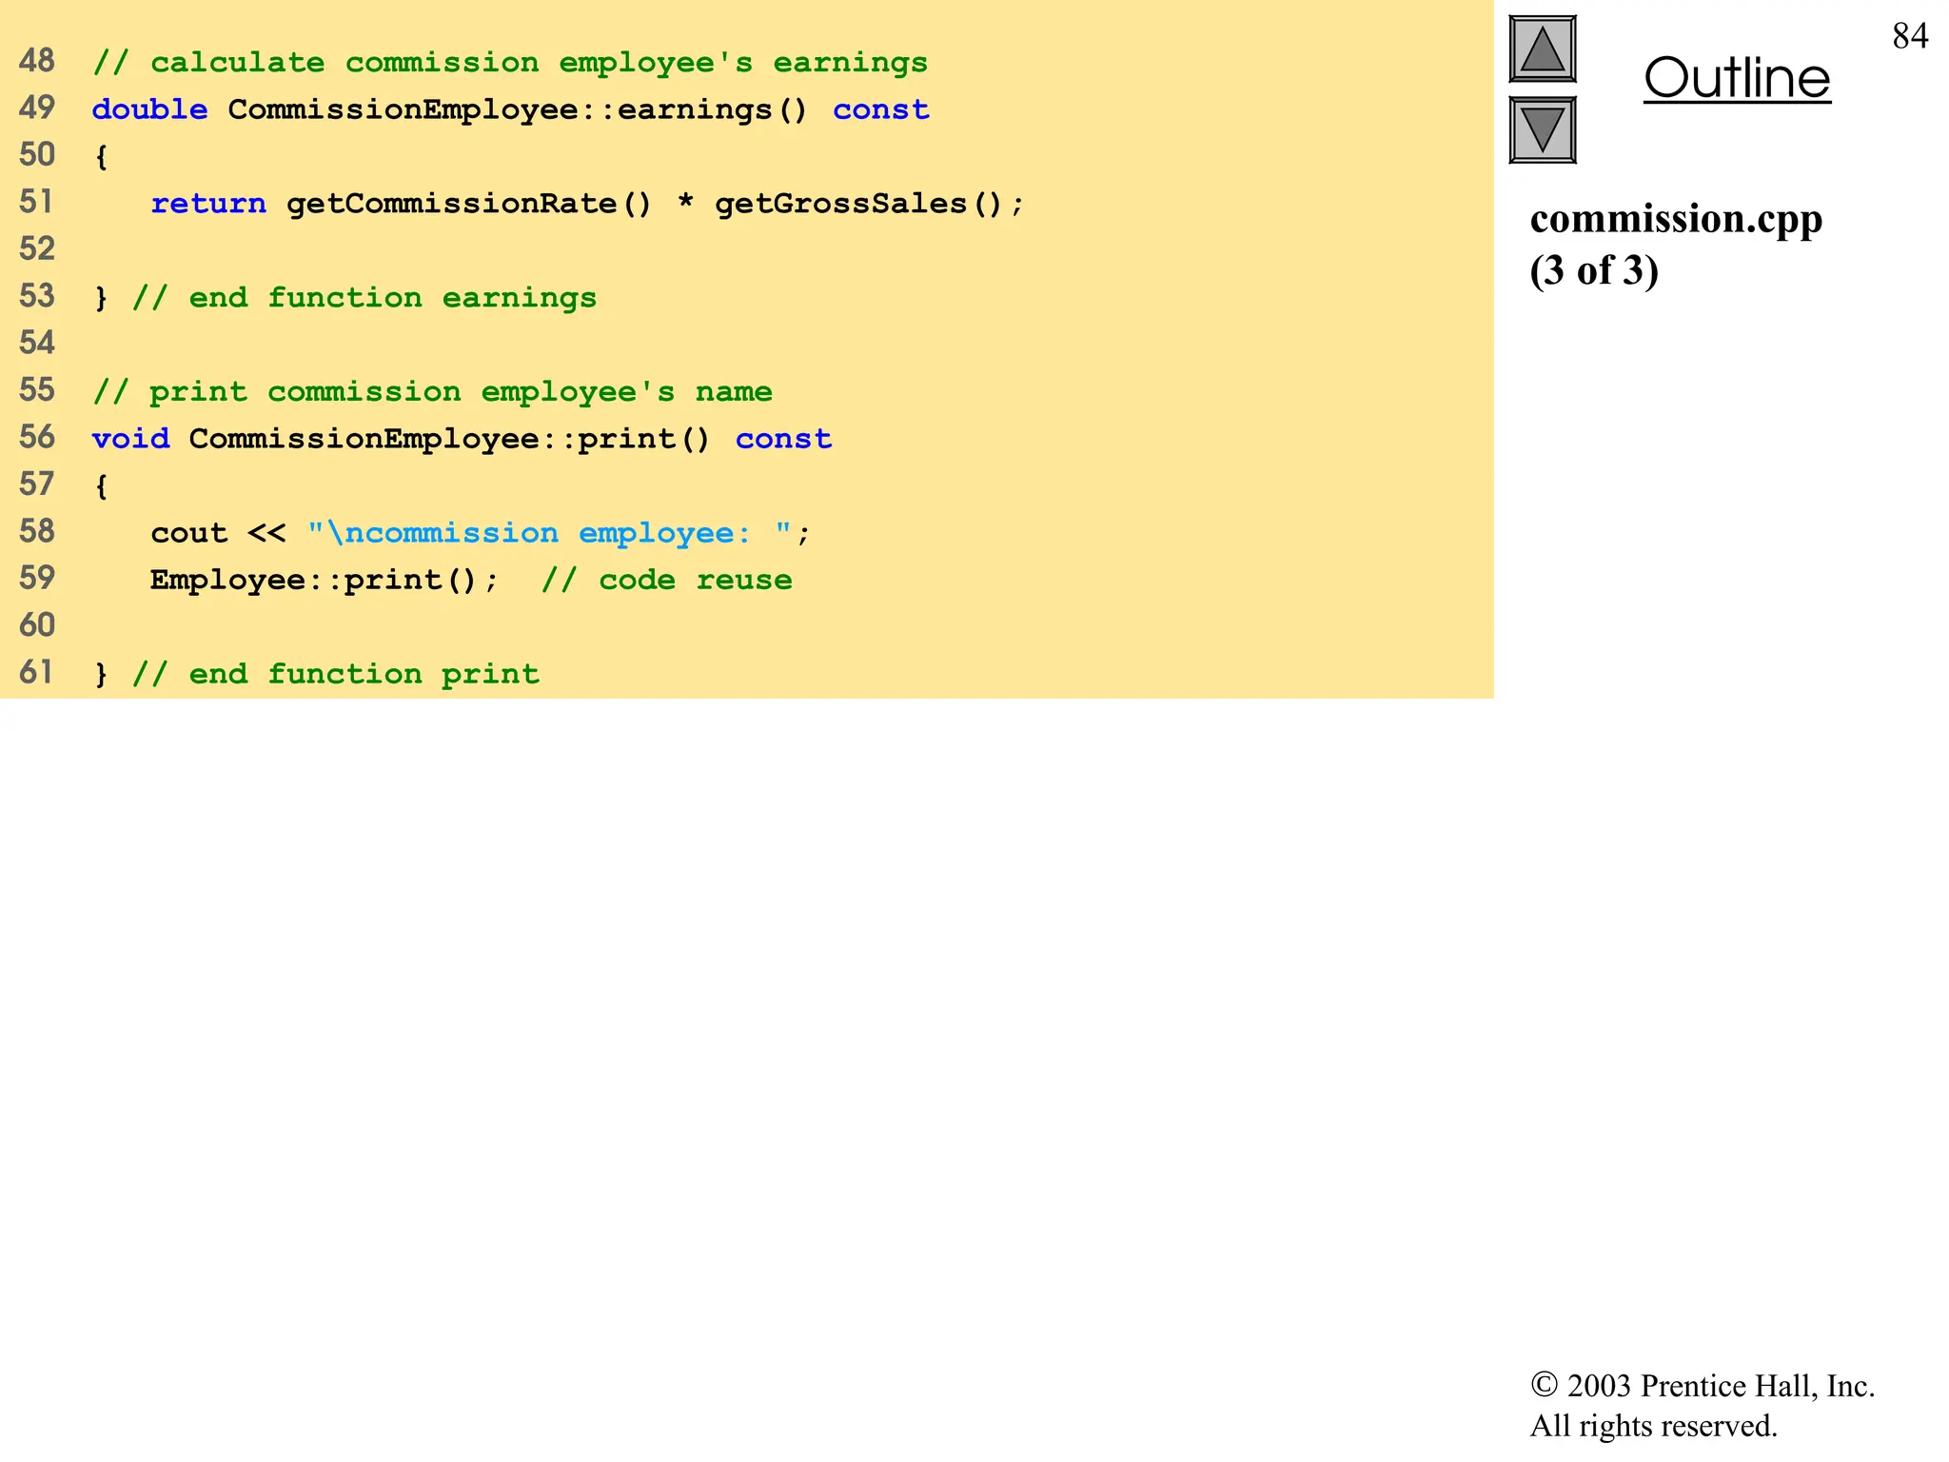Click the end function earnings comment
This screenshot has width=1949, height=1462.
coord(364,298)
